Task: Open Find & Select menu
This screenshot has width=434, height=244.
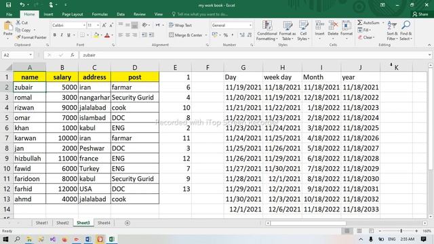Action: [x=406, y=30]
